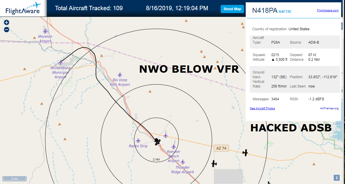
Task: Click the distance value 0.2 NM
Action: (x=314, y=60)
